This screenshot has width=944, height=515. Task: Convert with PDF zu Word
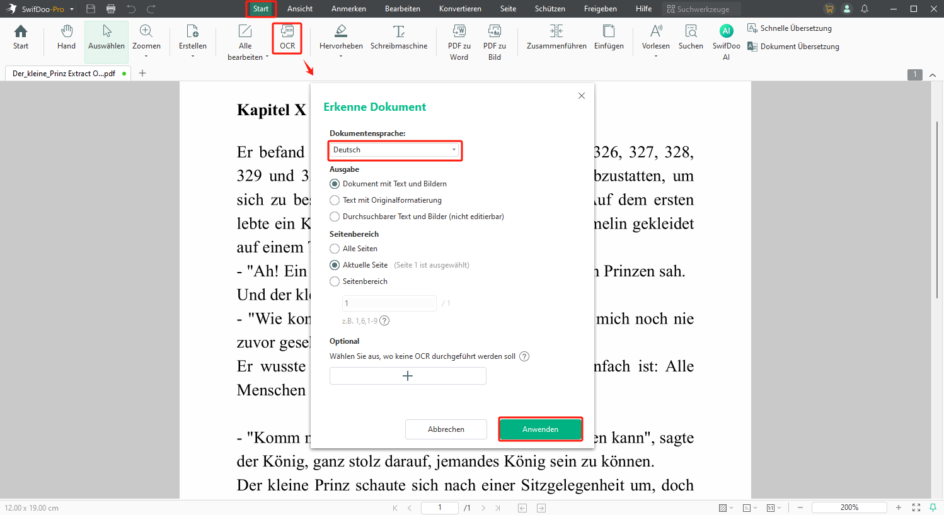click(459, 42)
